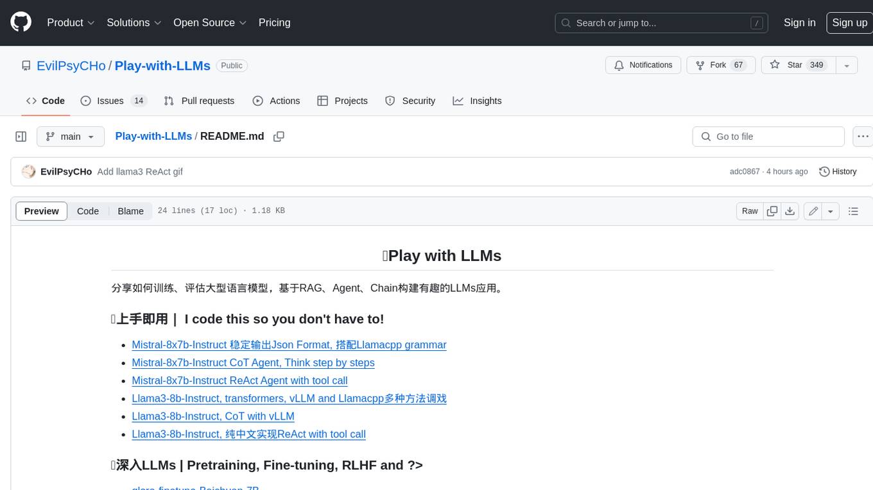Click the fork count 67
Screen dimensions: 873x490
pyautogui.click(x=738, y=65)
